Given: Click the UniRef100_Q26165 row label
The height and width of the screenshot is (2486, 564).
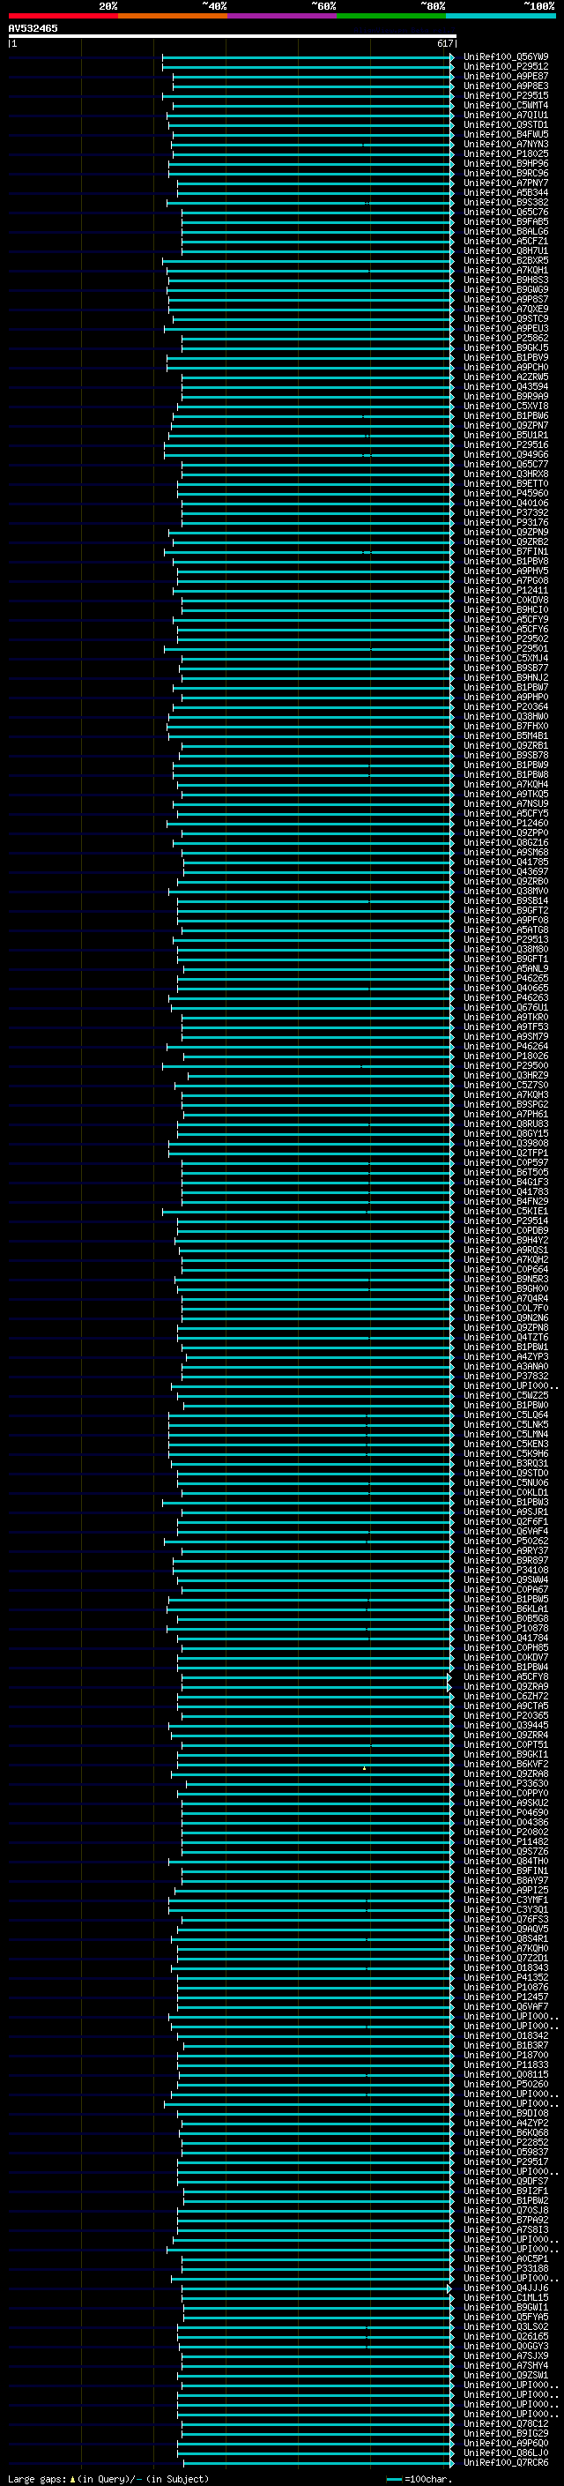Looking at the screenshot, I should pos(506,2336).
